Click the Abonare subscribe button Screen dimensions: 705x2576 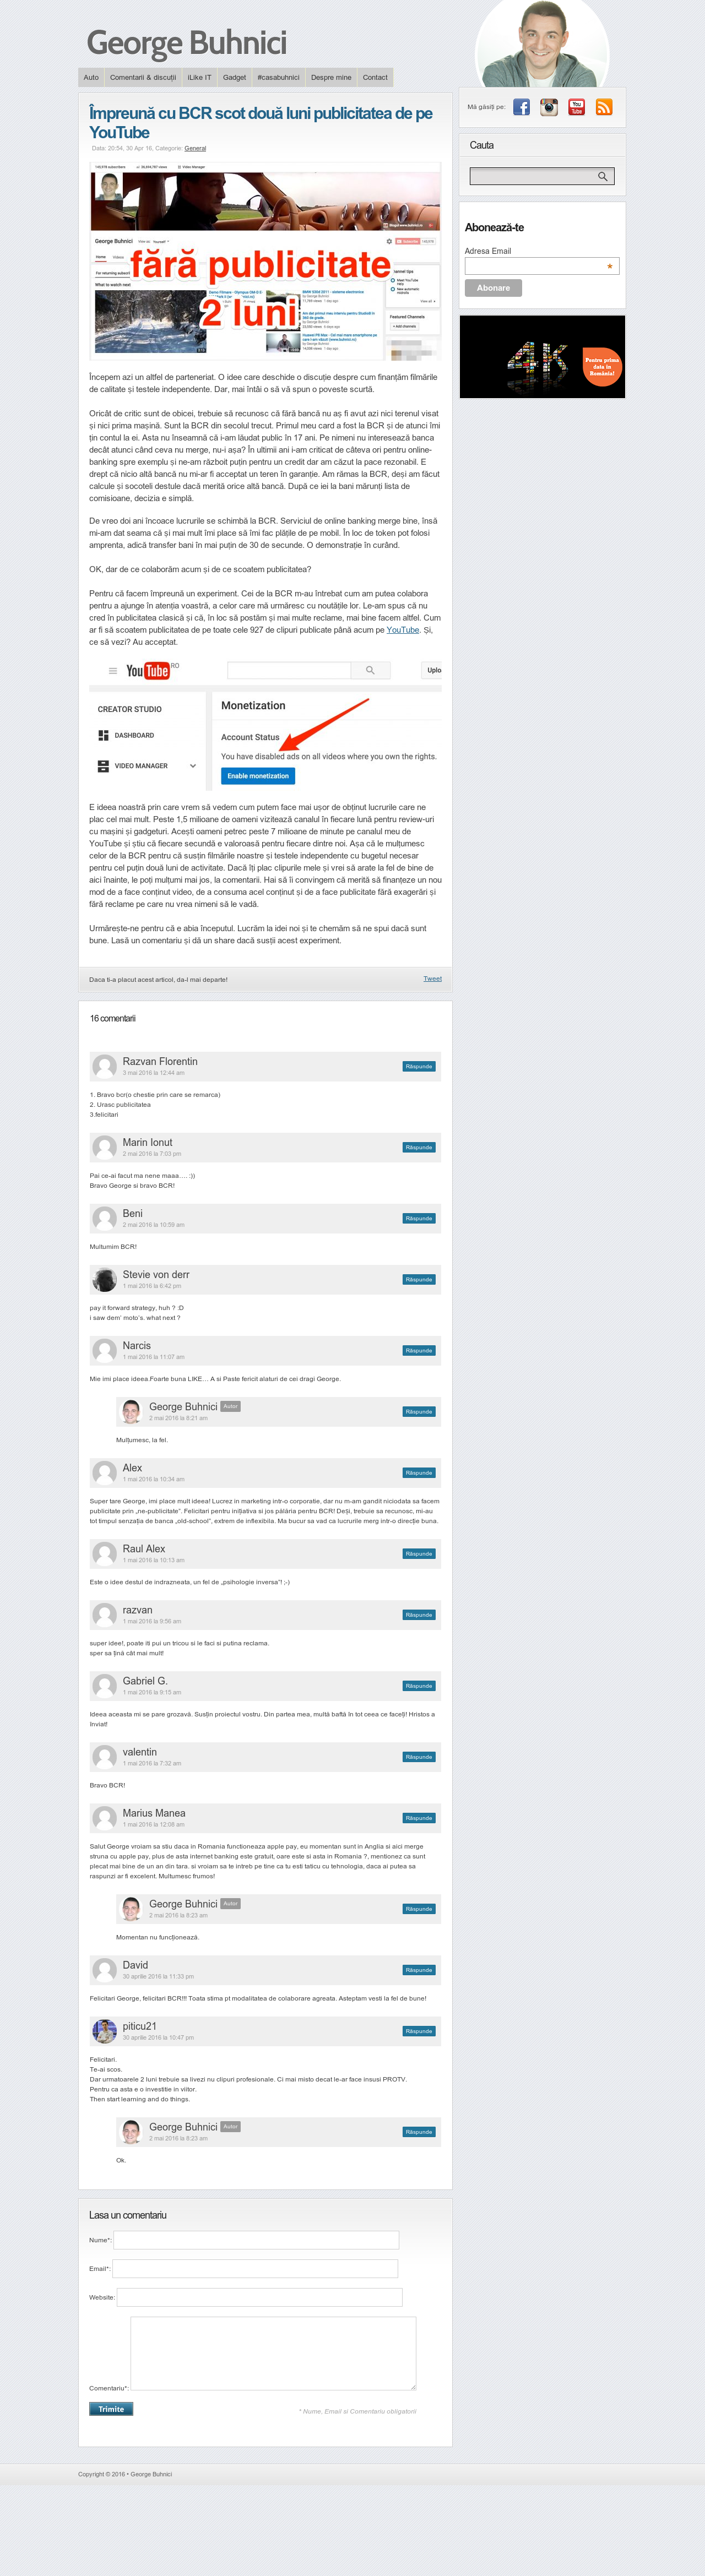pos(493,288)
